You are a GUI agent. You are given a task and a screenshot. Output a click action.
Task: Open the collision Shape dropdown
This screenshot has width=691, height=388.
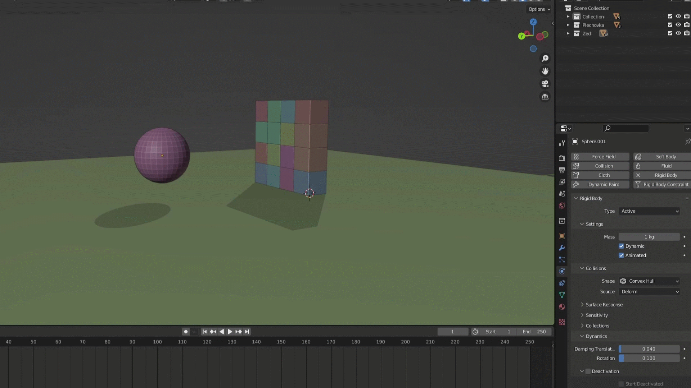pos(649,281)
